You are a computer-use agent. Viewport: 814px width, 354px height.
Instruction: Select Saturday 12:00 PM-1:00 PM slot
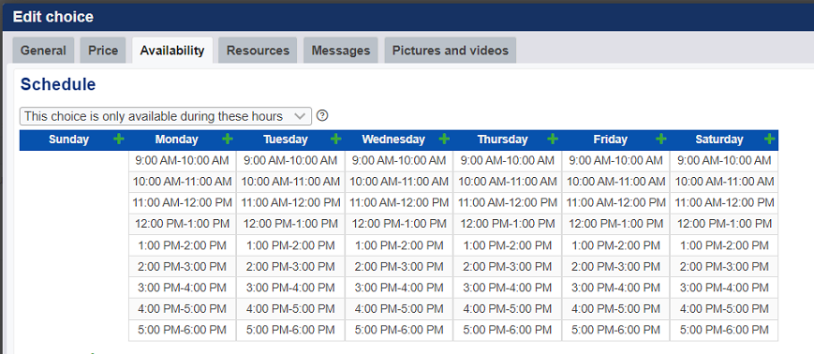tap(724, 224)
